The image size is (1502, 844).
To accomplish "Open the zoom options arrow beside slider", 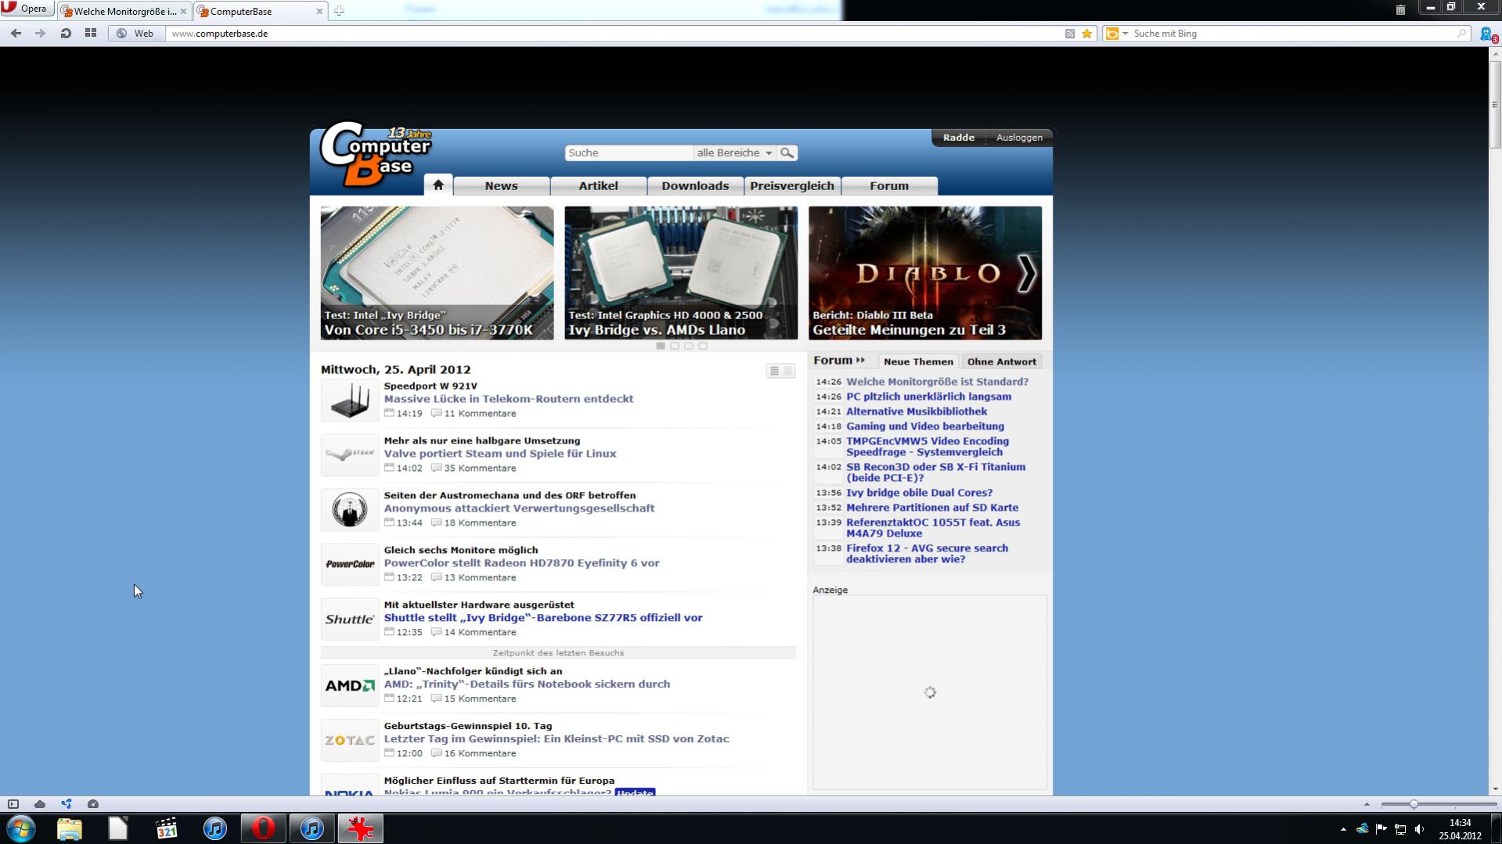I will [1367, 804].
